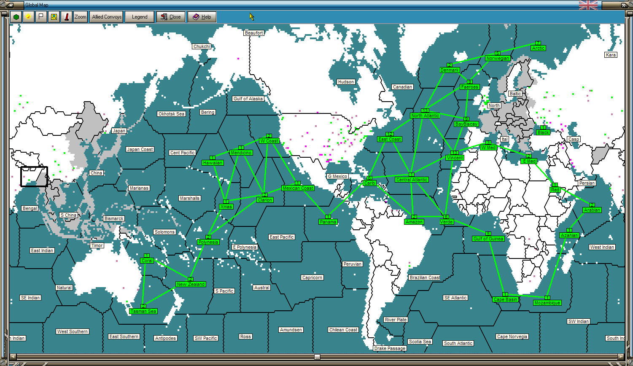Select the Arctic convoy route marker
633x366 pixels.
point(538,48)
